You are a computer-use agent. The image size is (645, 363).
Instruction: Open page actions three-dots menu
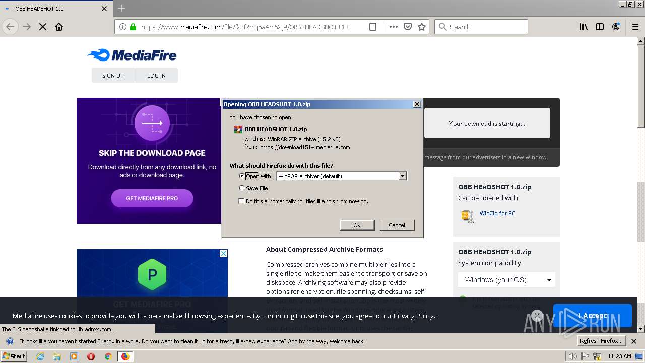point(394,27)
